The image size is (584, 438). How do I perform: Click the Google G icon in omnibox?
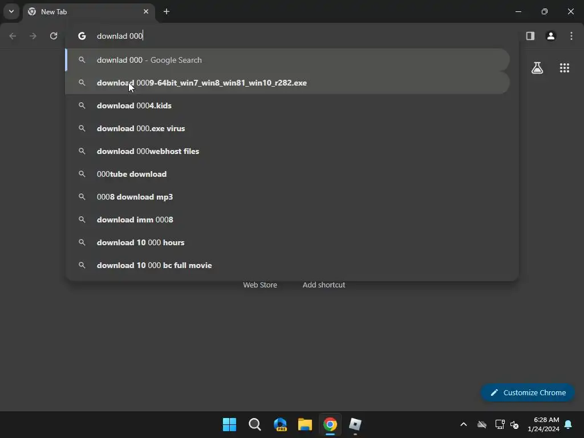[82, 36]
